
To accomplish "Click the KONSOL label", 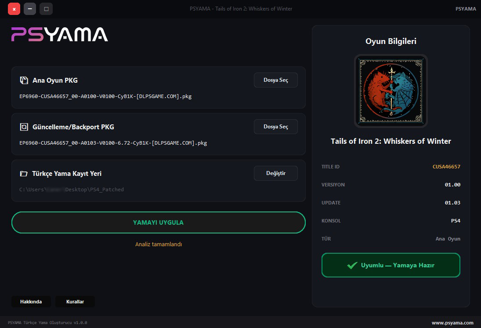I will (x=331, y=221).
